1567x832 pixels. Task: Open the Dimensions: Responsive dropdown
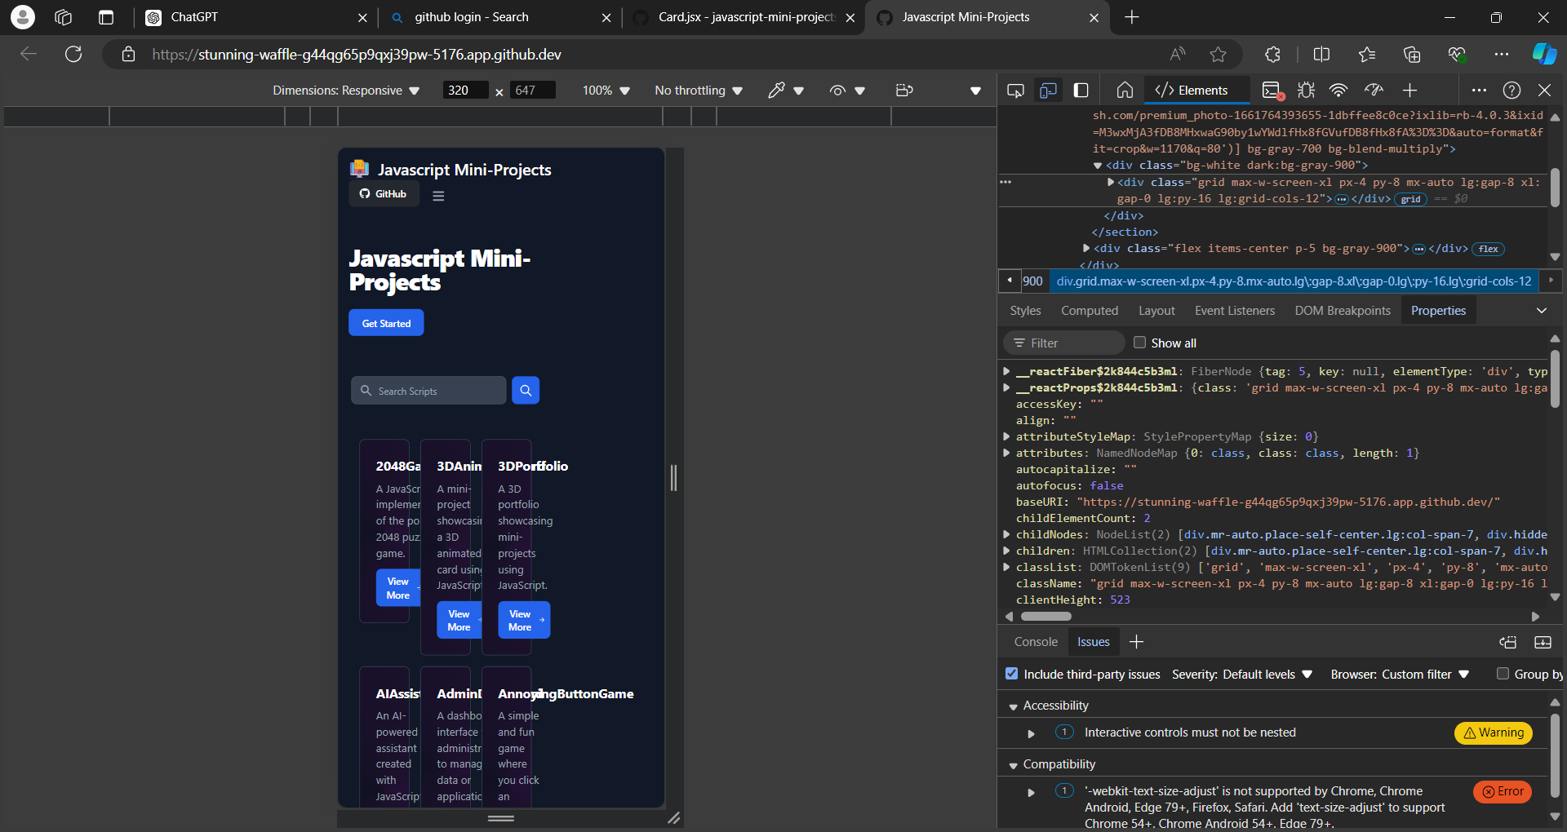pyautogui.click(x=346, y=91)
